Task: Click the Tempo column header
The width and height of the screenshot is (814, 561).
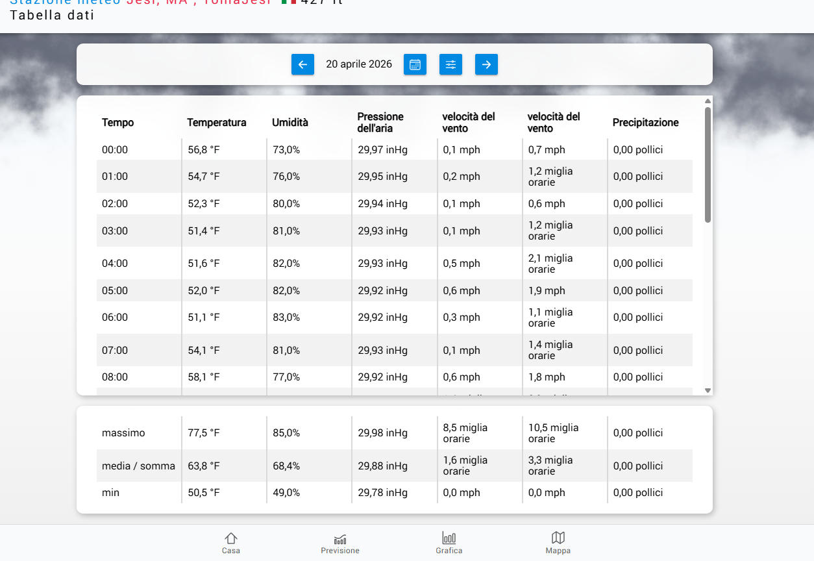Action: click(x=117, y=123)
